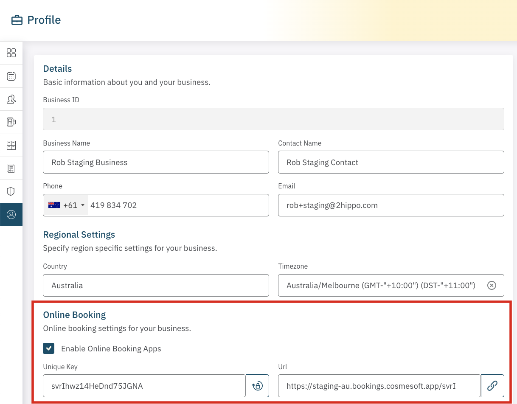
Task: Open the dashboard grid icon in sidebar
Action: point(11,53)
